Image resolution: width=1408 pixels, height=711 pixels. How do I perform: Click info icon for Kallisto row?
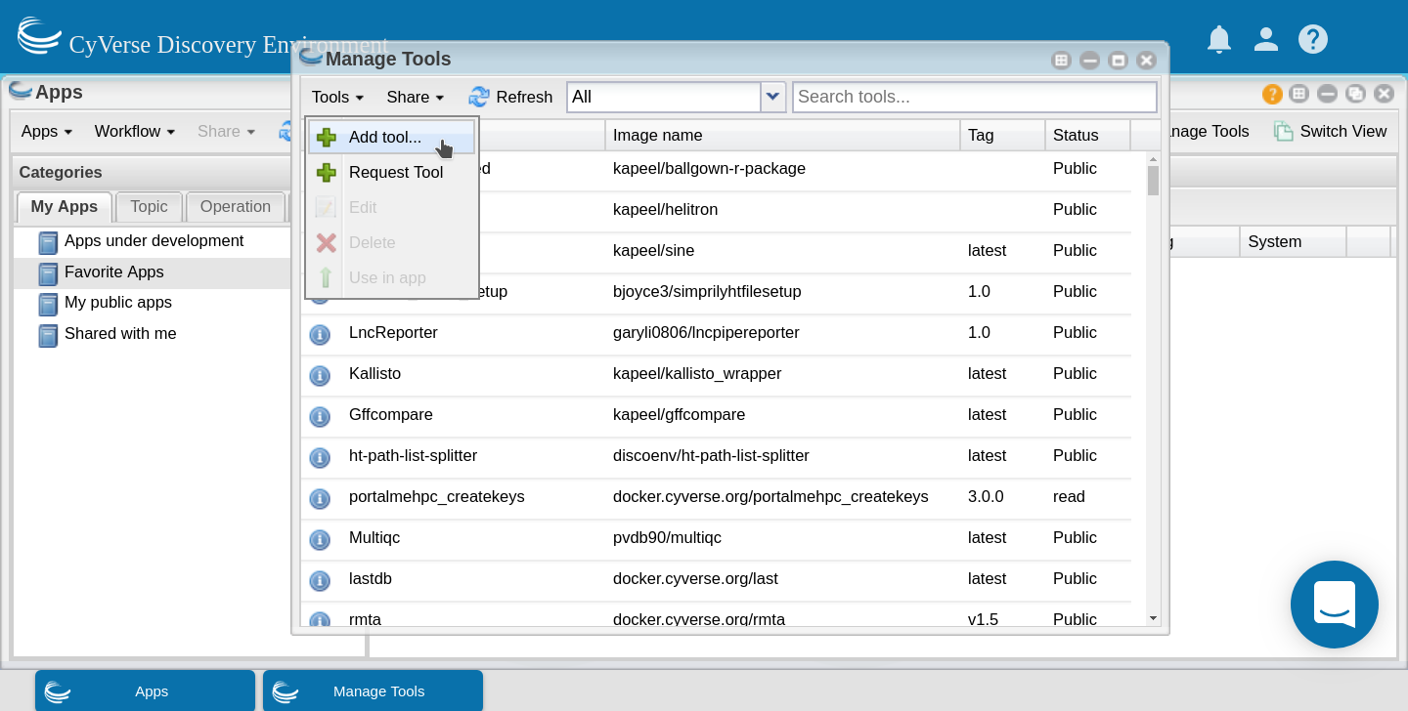click(320, 375)
